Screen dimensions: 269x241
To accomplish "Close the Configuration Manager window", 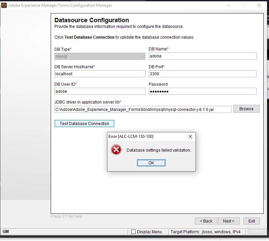I will pos(259,5).
